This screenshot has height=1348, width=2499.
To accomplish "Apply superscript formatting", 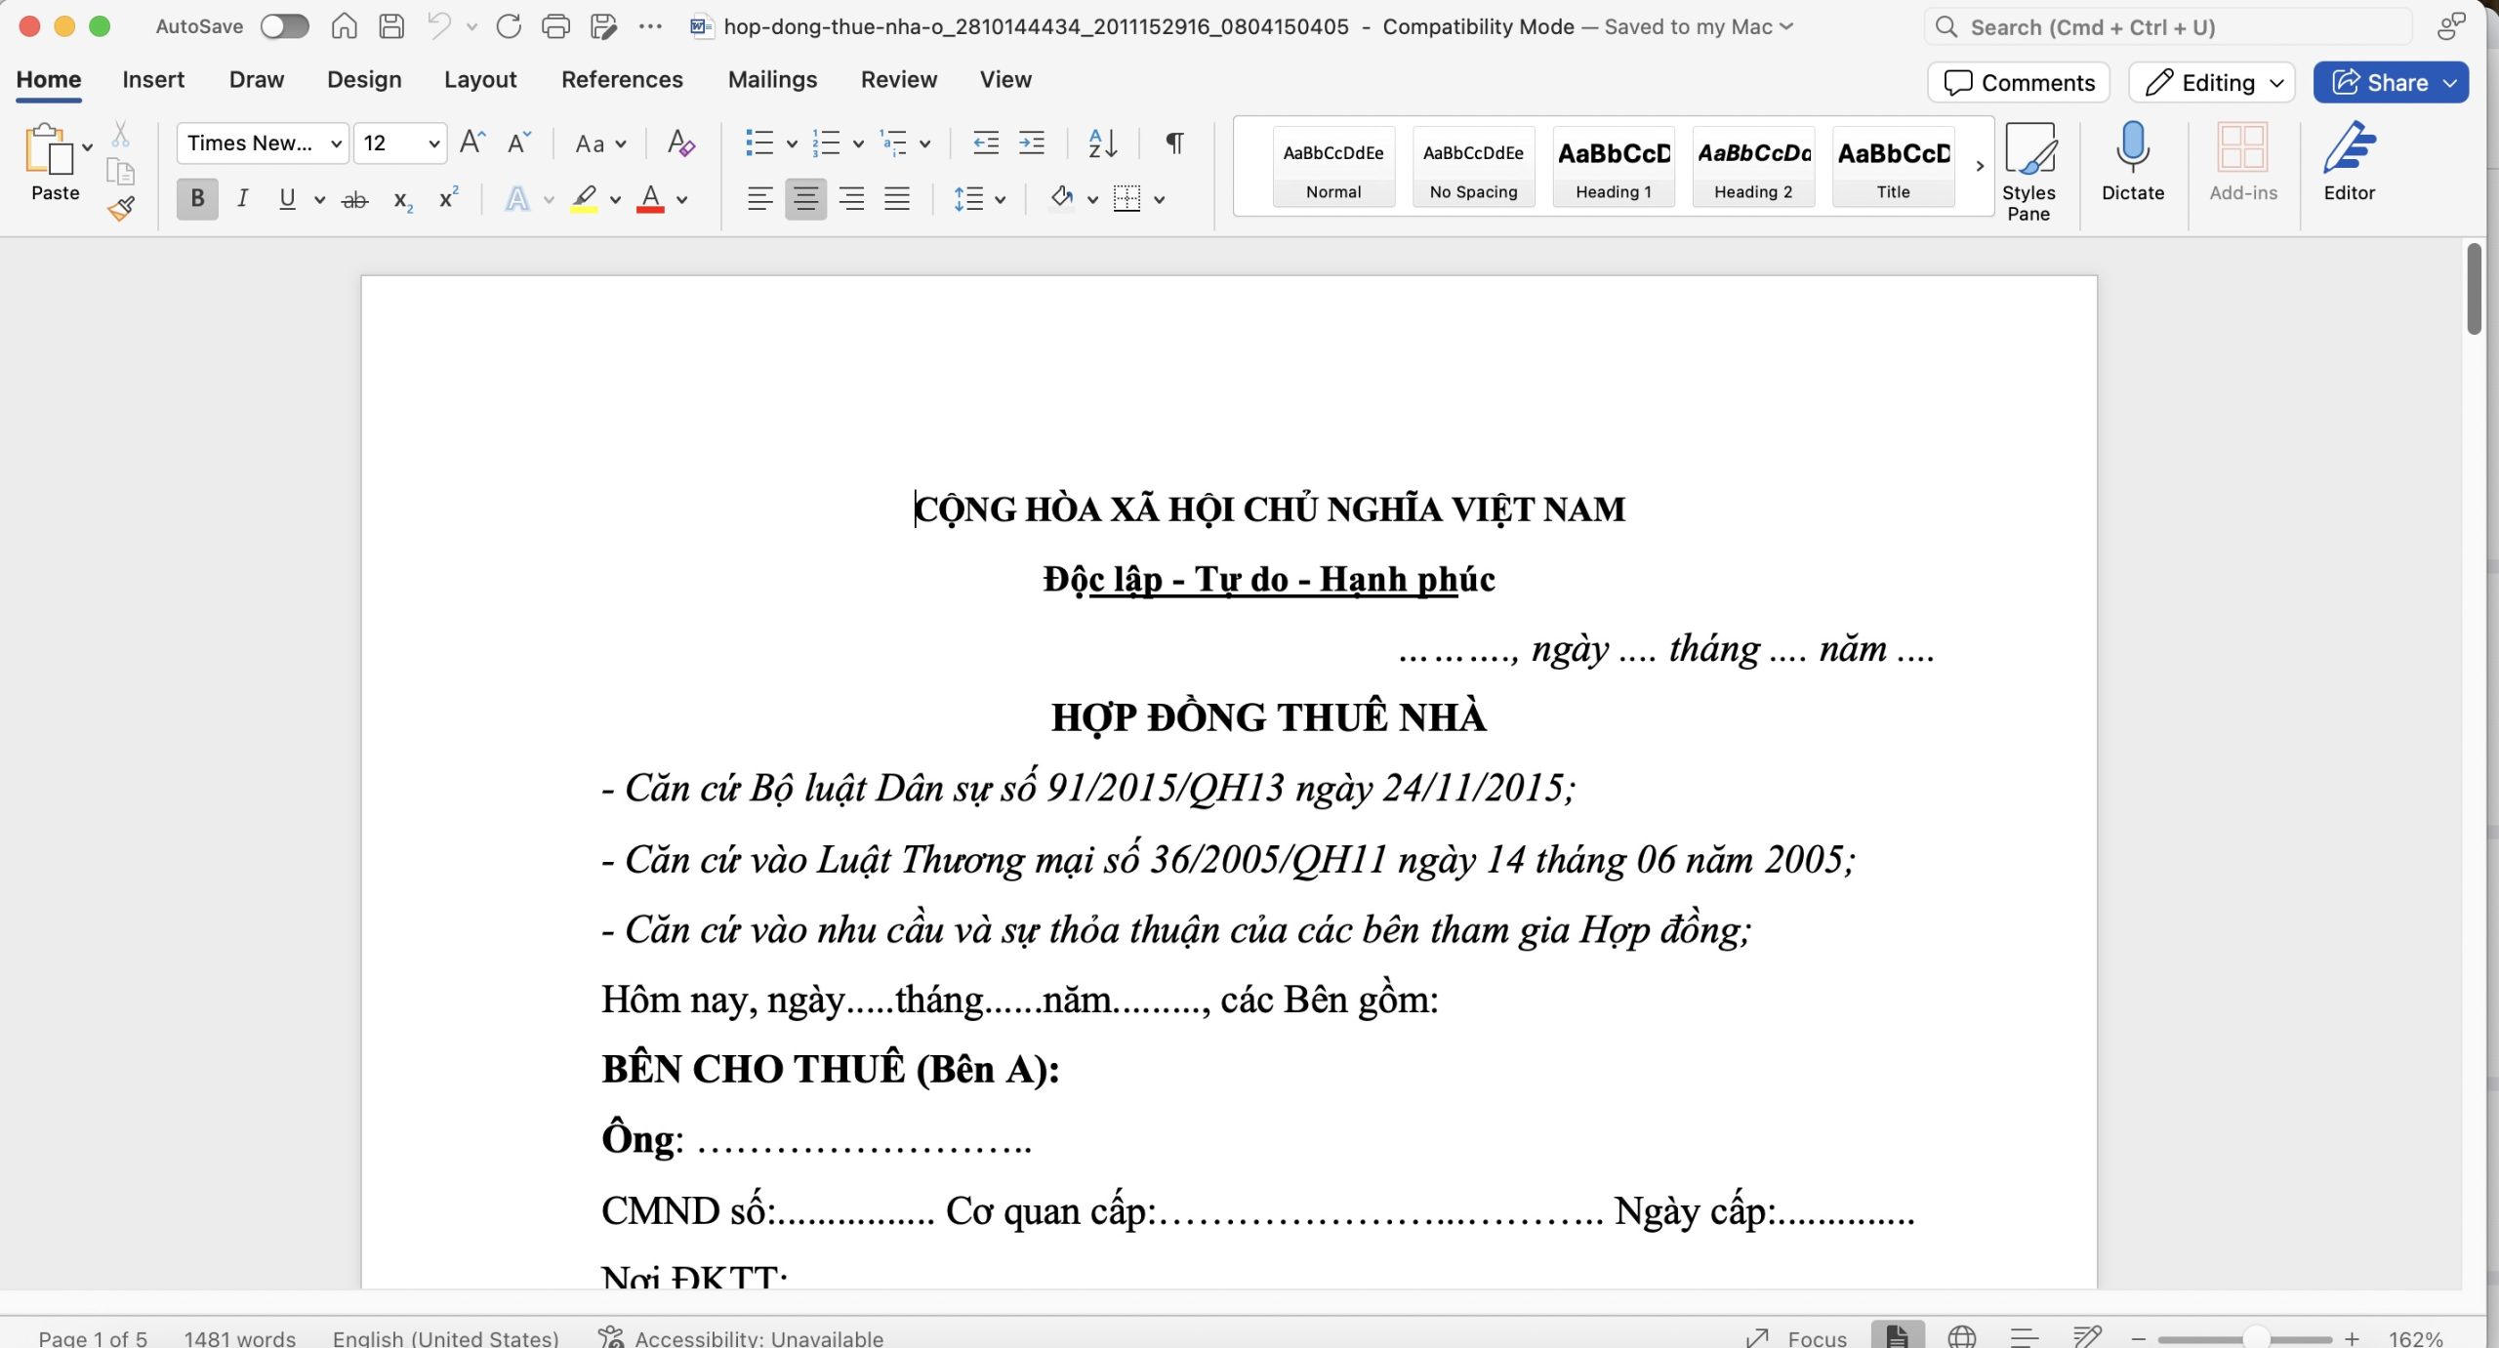I will [448, 198].
